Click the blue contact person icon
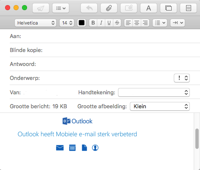 95,148
